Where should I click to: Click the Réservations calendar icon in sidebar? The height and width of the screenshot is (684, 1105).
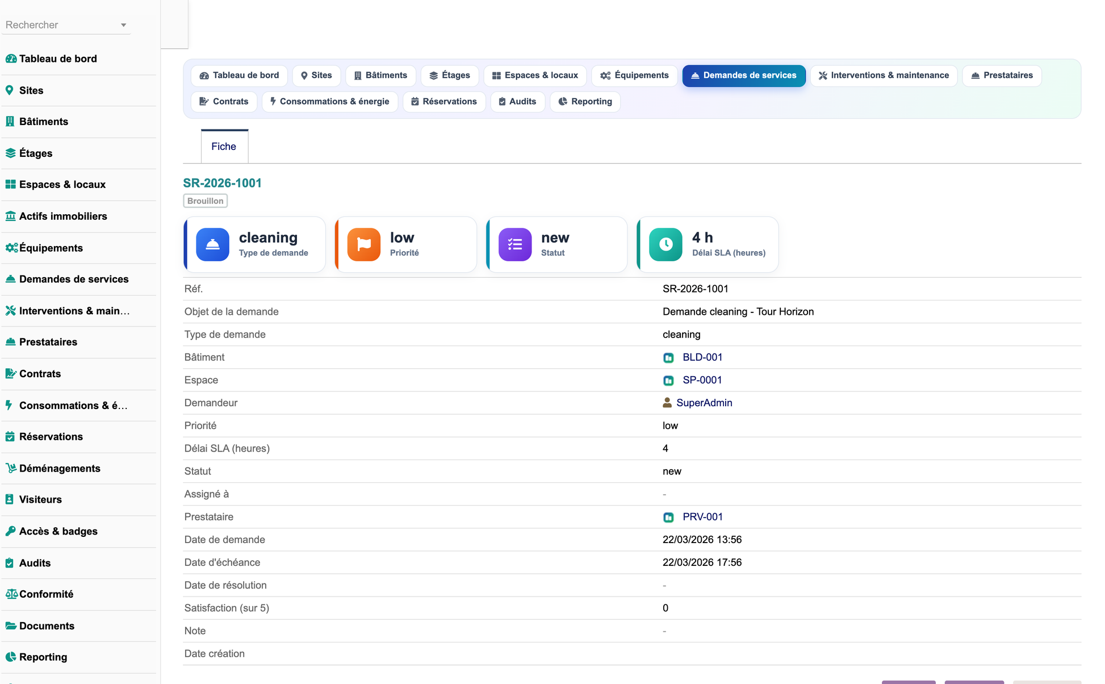point(10,437)
